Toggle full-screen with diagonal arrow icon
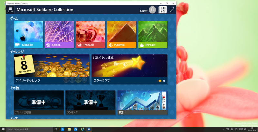 [172, 10]
